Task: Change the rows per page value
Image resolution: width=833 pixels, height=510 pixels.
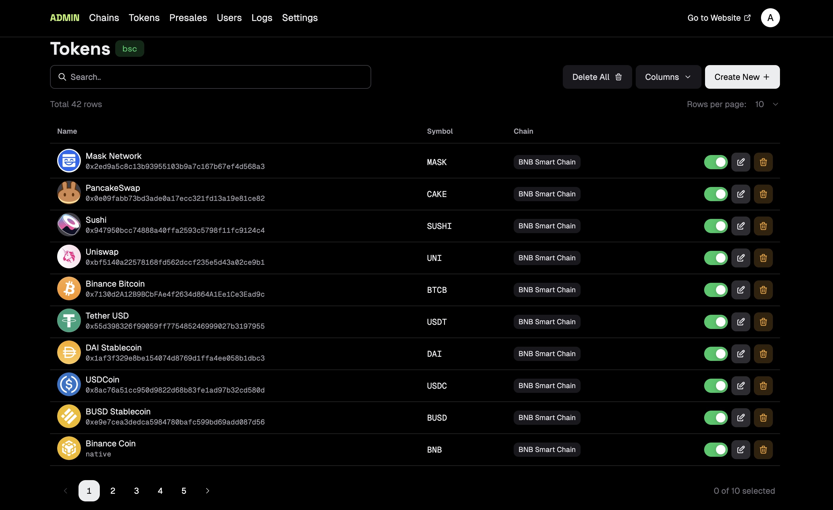Action: pyautogui.click(x=766, y=104)
